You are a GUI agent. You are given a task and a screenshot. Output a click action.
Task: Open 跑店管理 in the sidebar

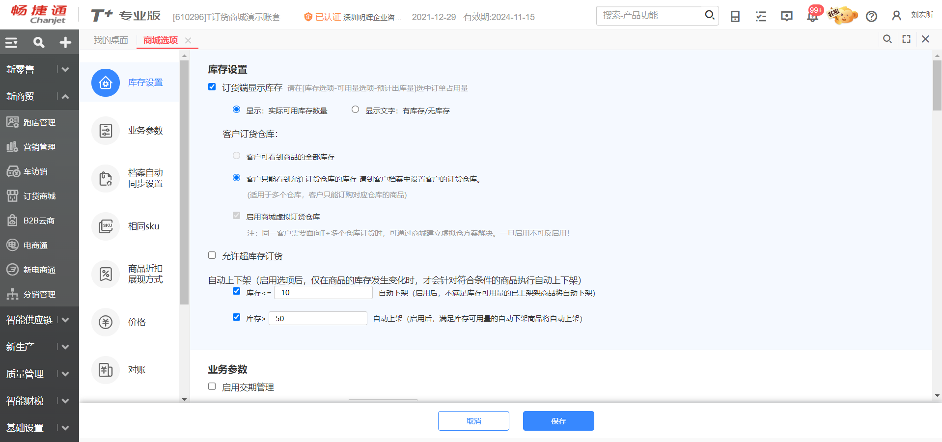point(39,122)
